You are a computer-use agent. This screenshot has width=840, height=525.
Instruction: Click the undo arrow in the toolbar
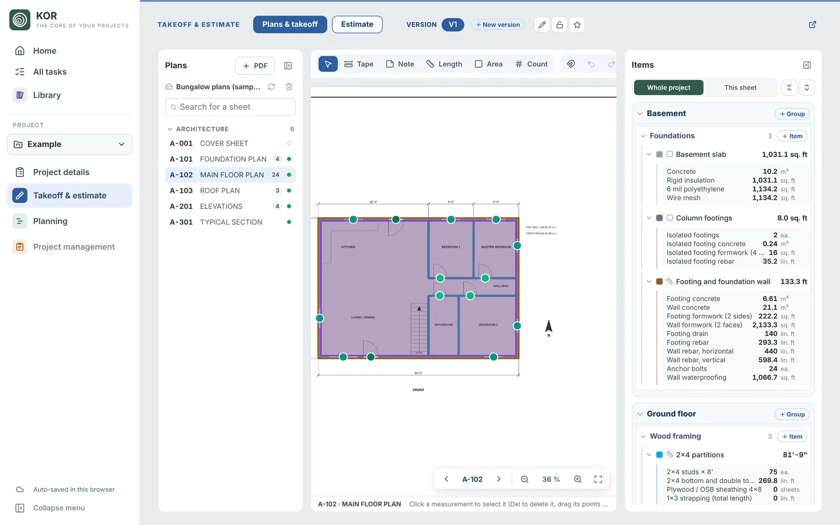(x=591, y=64)
